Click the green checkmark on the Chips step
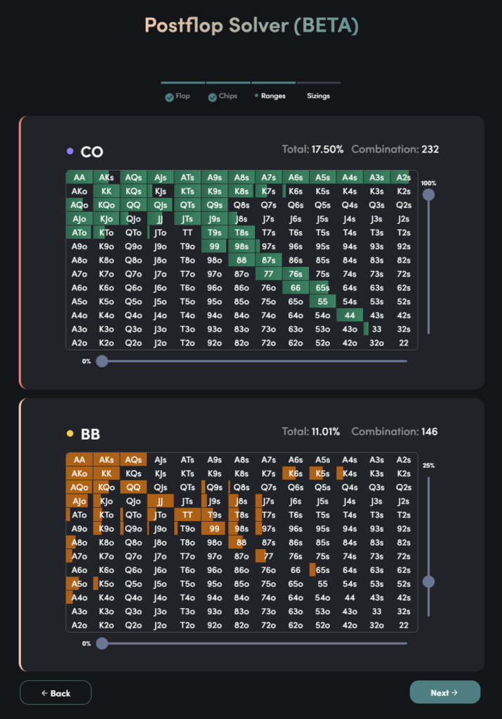502x719 pixels. (x=213, y=96)
